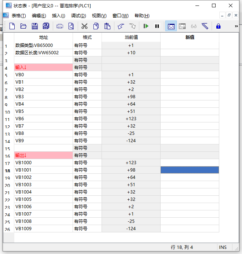Print the status chart
Viewport: 242px width, 254px height.
60,26
